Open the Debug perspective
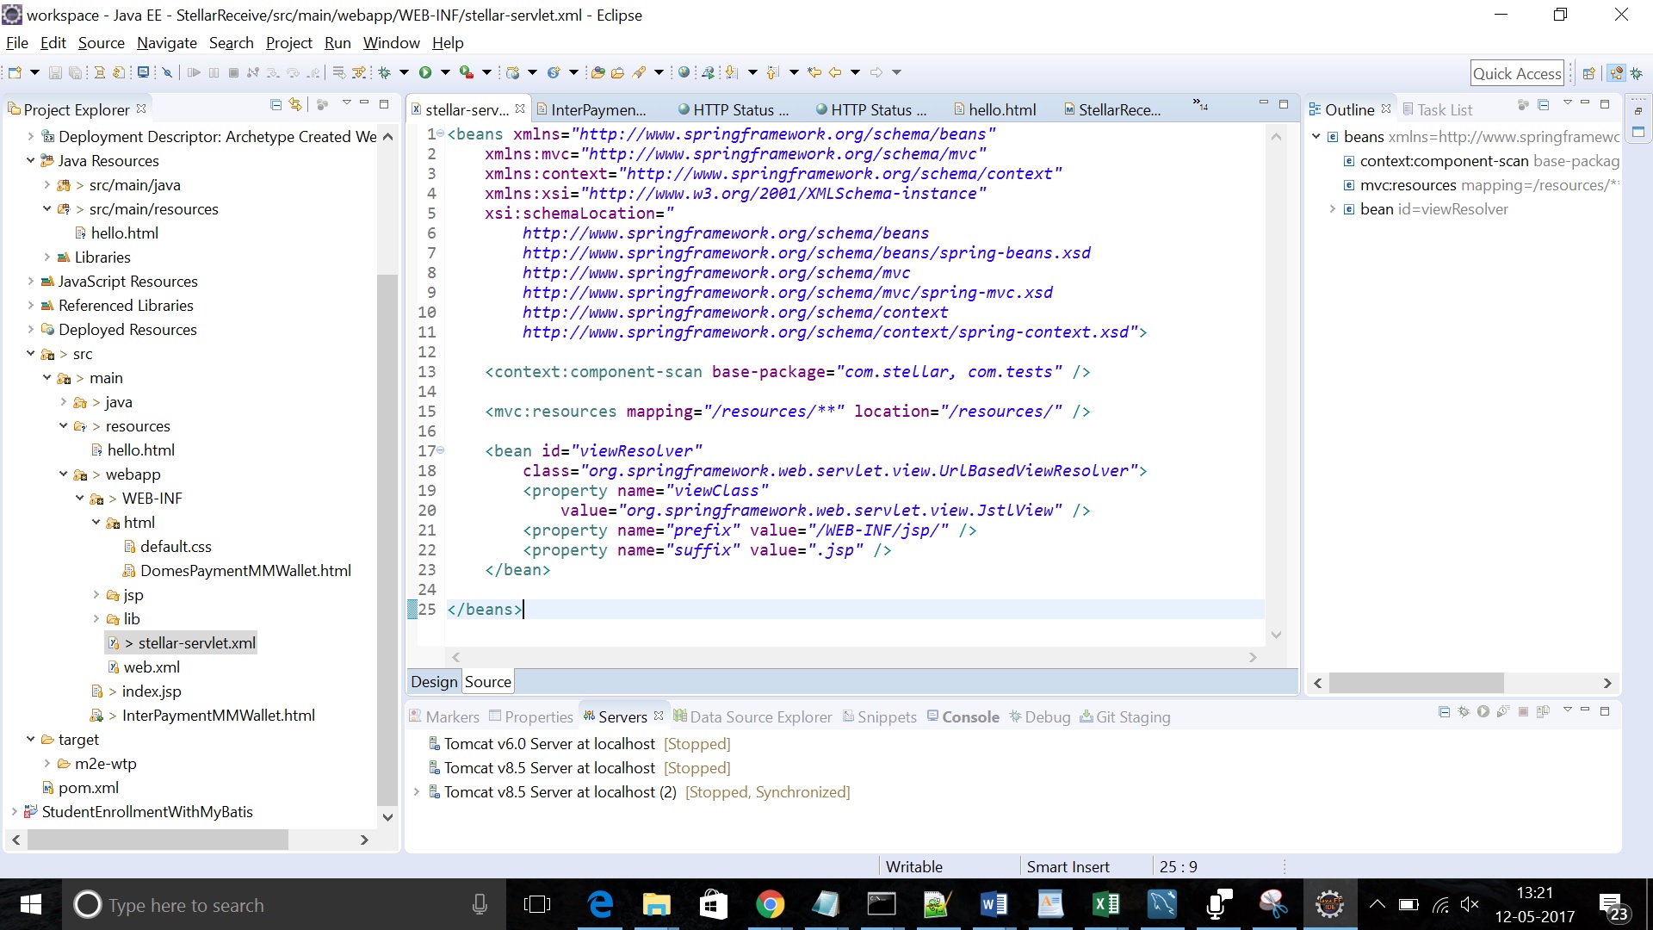 point(1636,73)
